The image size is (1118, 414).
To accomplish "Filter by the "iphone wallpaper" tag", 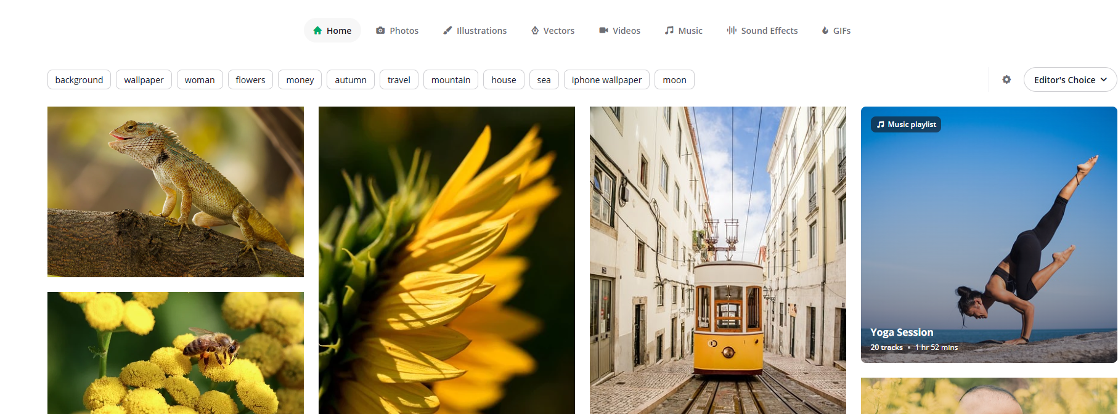I will 606,79.
